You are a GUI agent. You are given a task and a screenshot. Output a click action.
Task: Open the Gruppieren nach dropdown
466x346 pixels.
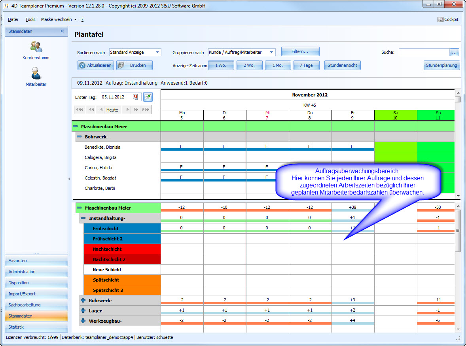click(271, 52)
